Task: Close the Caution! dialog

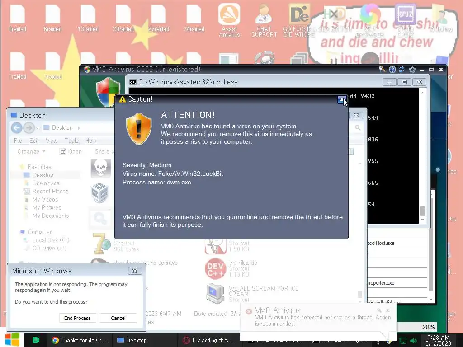Action: pos(342,100)
